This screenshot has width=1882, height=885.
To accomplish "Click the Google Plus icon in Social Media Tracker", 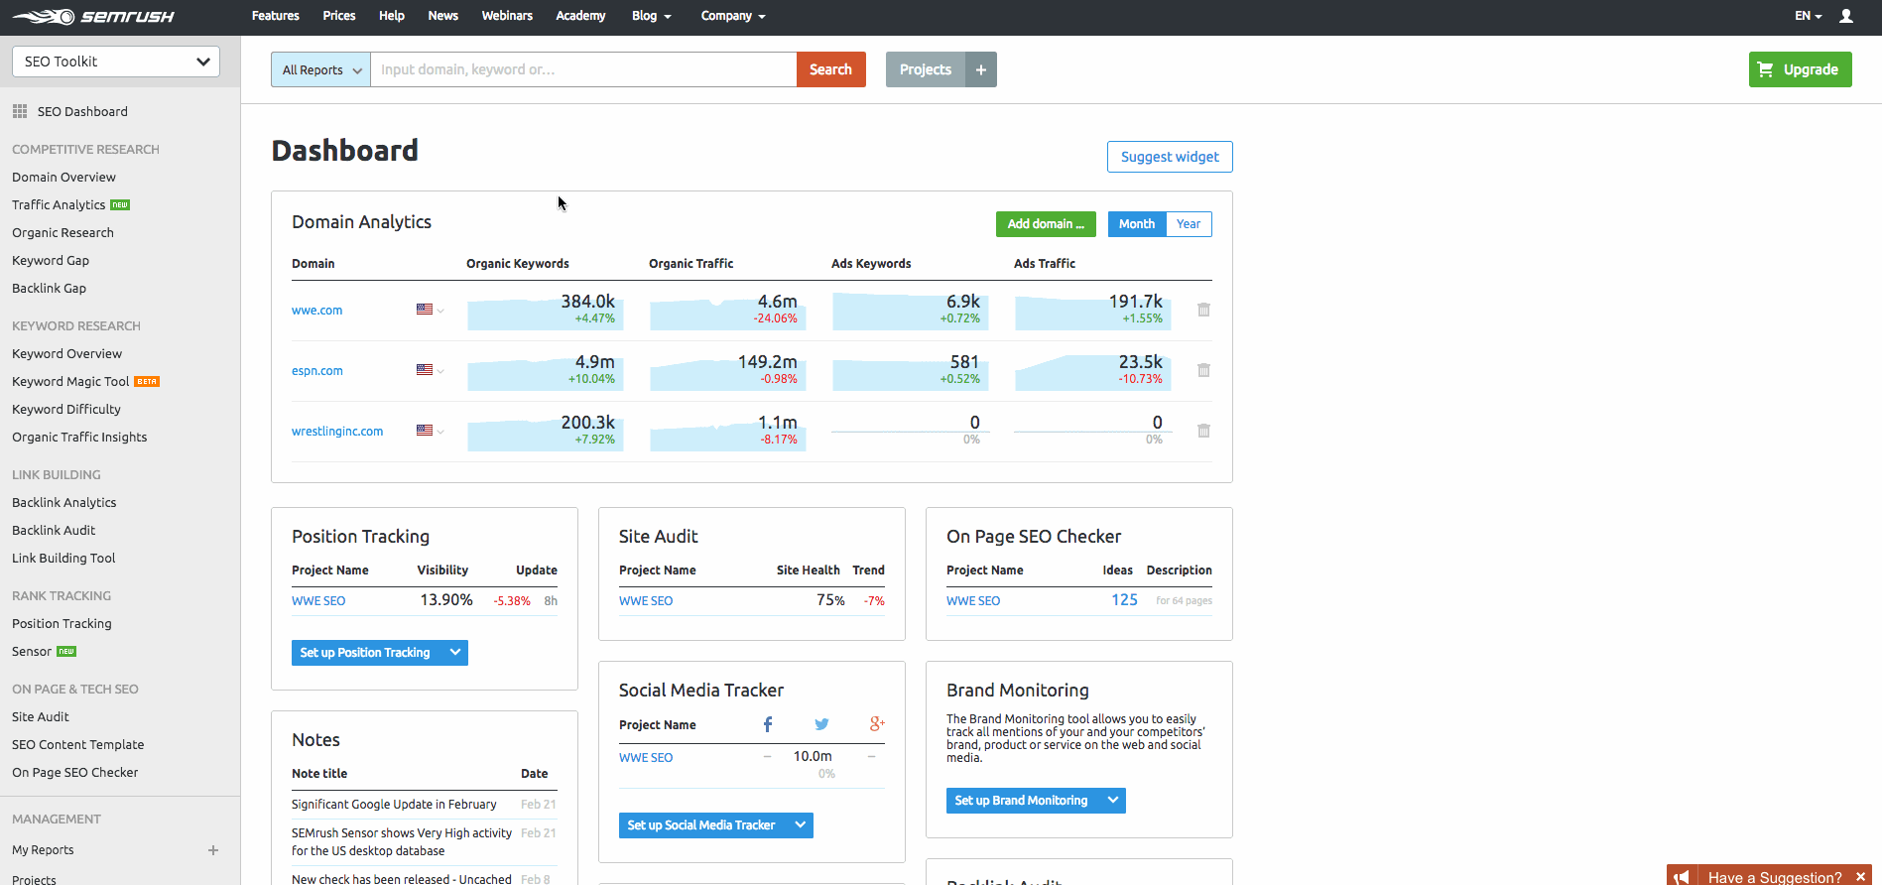I will 877,724.
